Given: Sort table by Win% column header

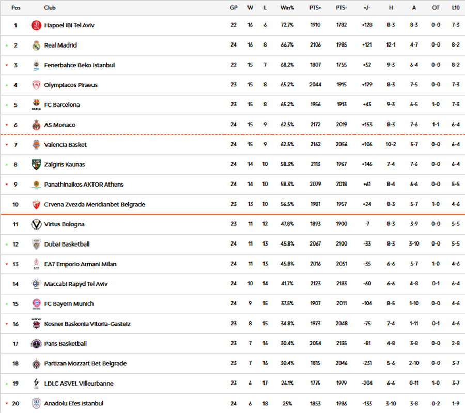Looking at the screenshot, I should pos(287,8).
